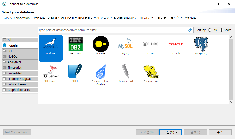Image resolution: width=235 pixels, height=139 pixels.
Task: Show Timeseries databases category
Action: point(20,68)
